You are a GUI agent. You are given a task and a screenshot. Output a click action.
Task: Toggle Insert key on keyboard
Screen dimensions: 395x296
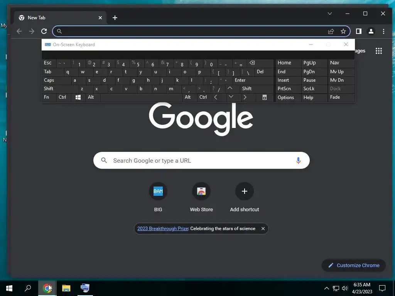pyautogui.click(x=288, y=80)
